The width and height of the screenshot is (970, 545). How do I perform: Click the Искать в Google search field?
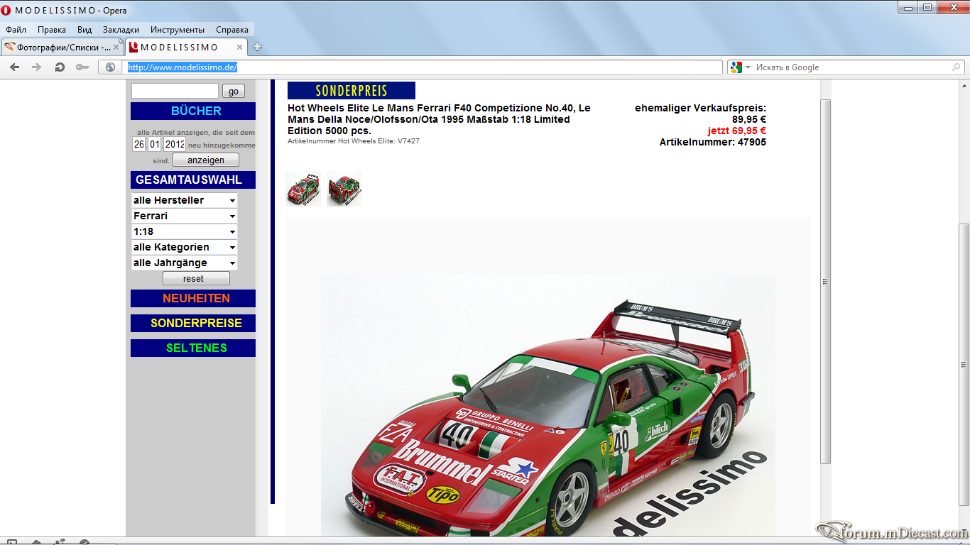(852, 67)
